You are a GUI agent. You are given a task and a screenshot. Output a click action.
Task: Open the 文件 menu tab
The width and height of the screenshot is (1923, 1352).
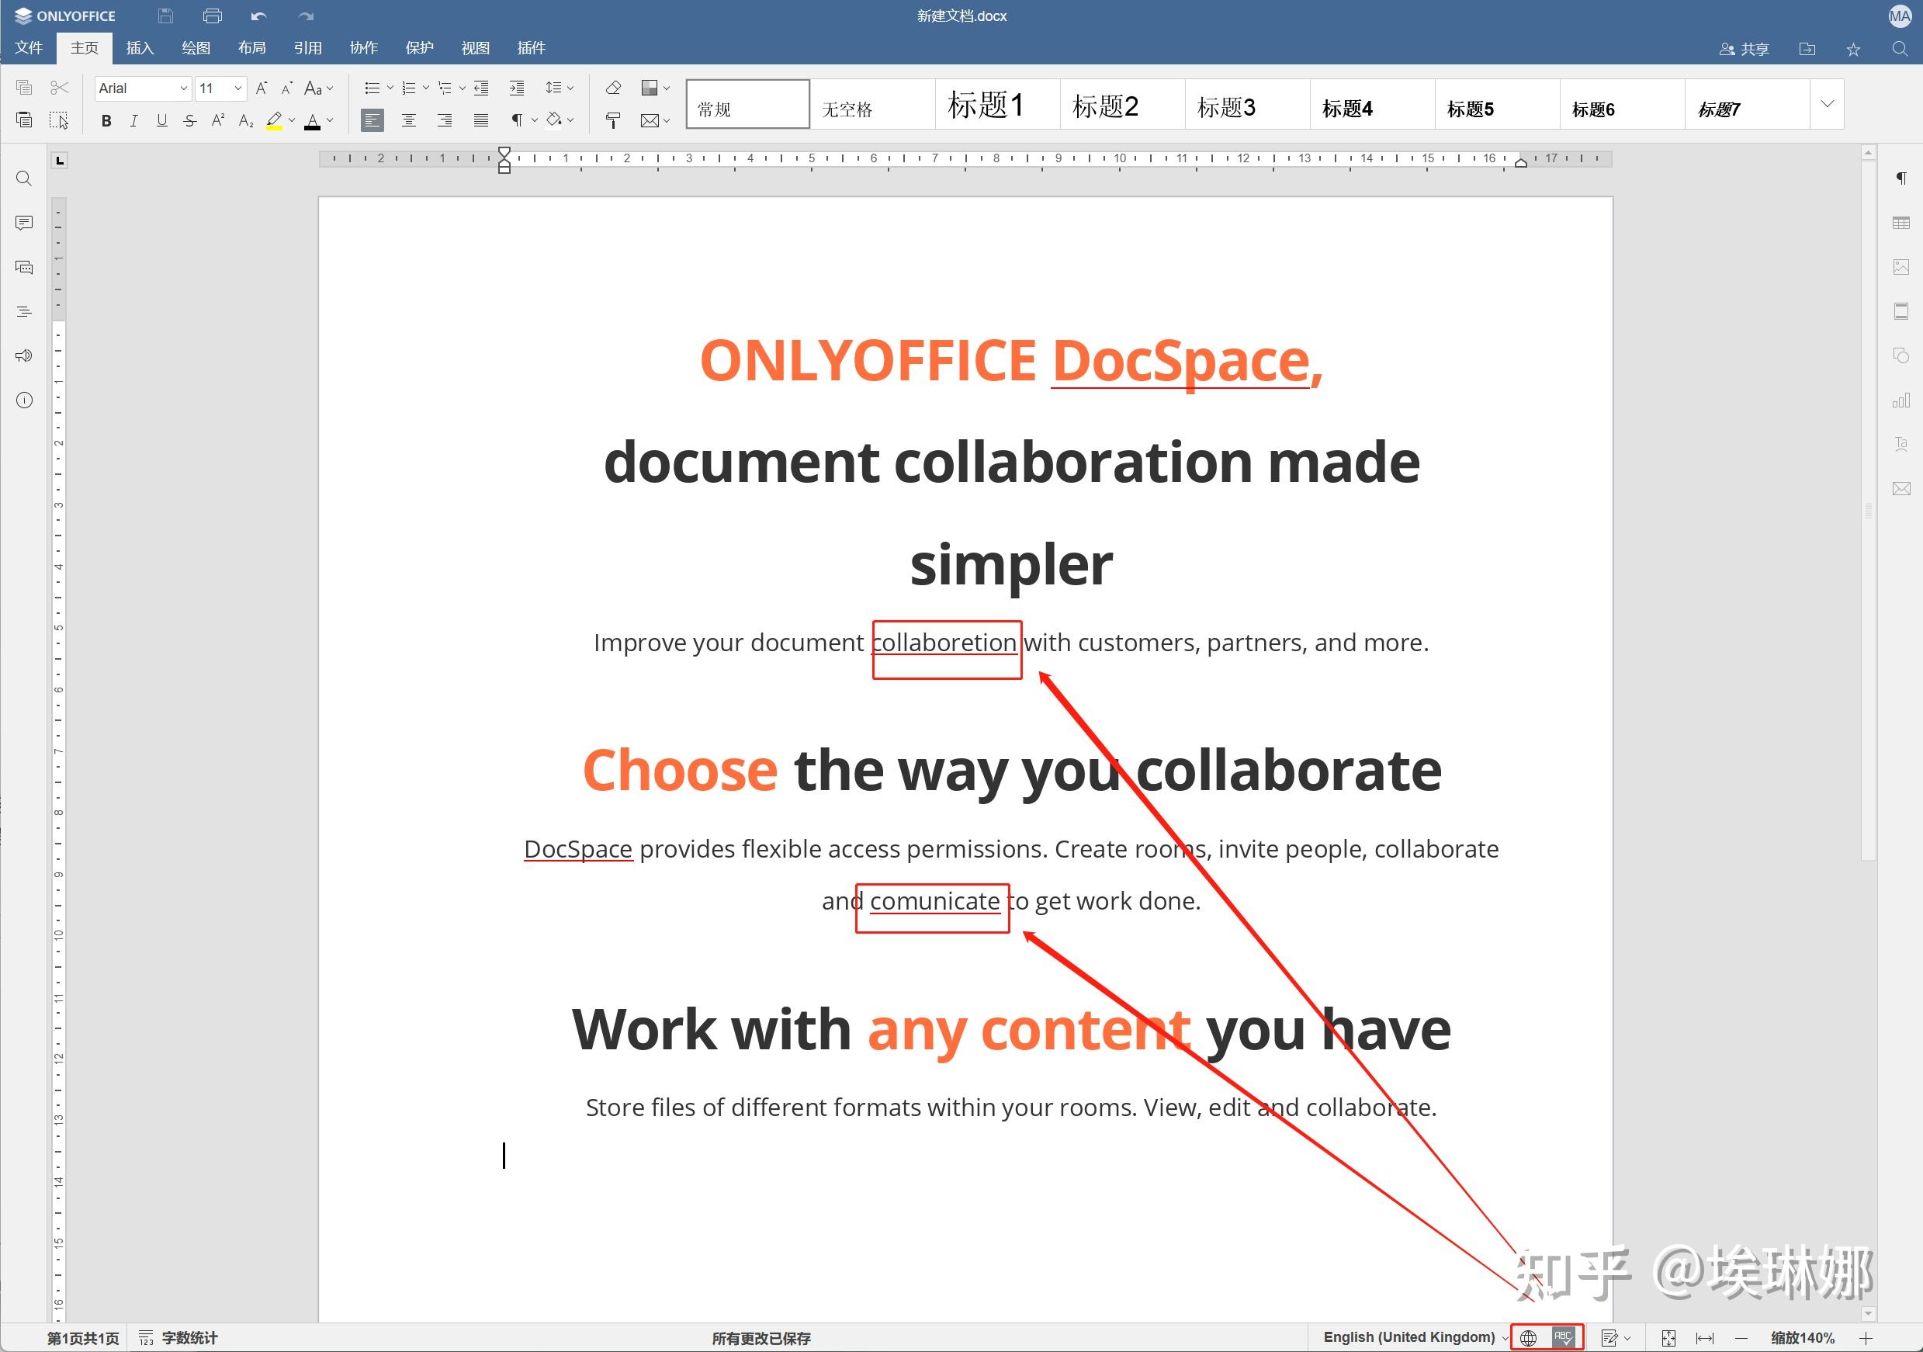pos(29,48)
